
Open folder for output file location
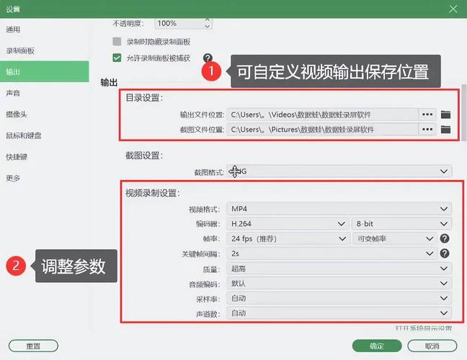coord(445,114)
